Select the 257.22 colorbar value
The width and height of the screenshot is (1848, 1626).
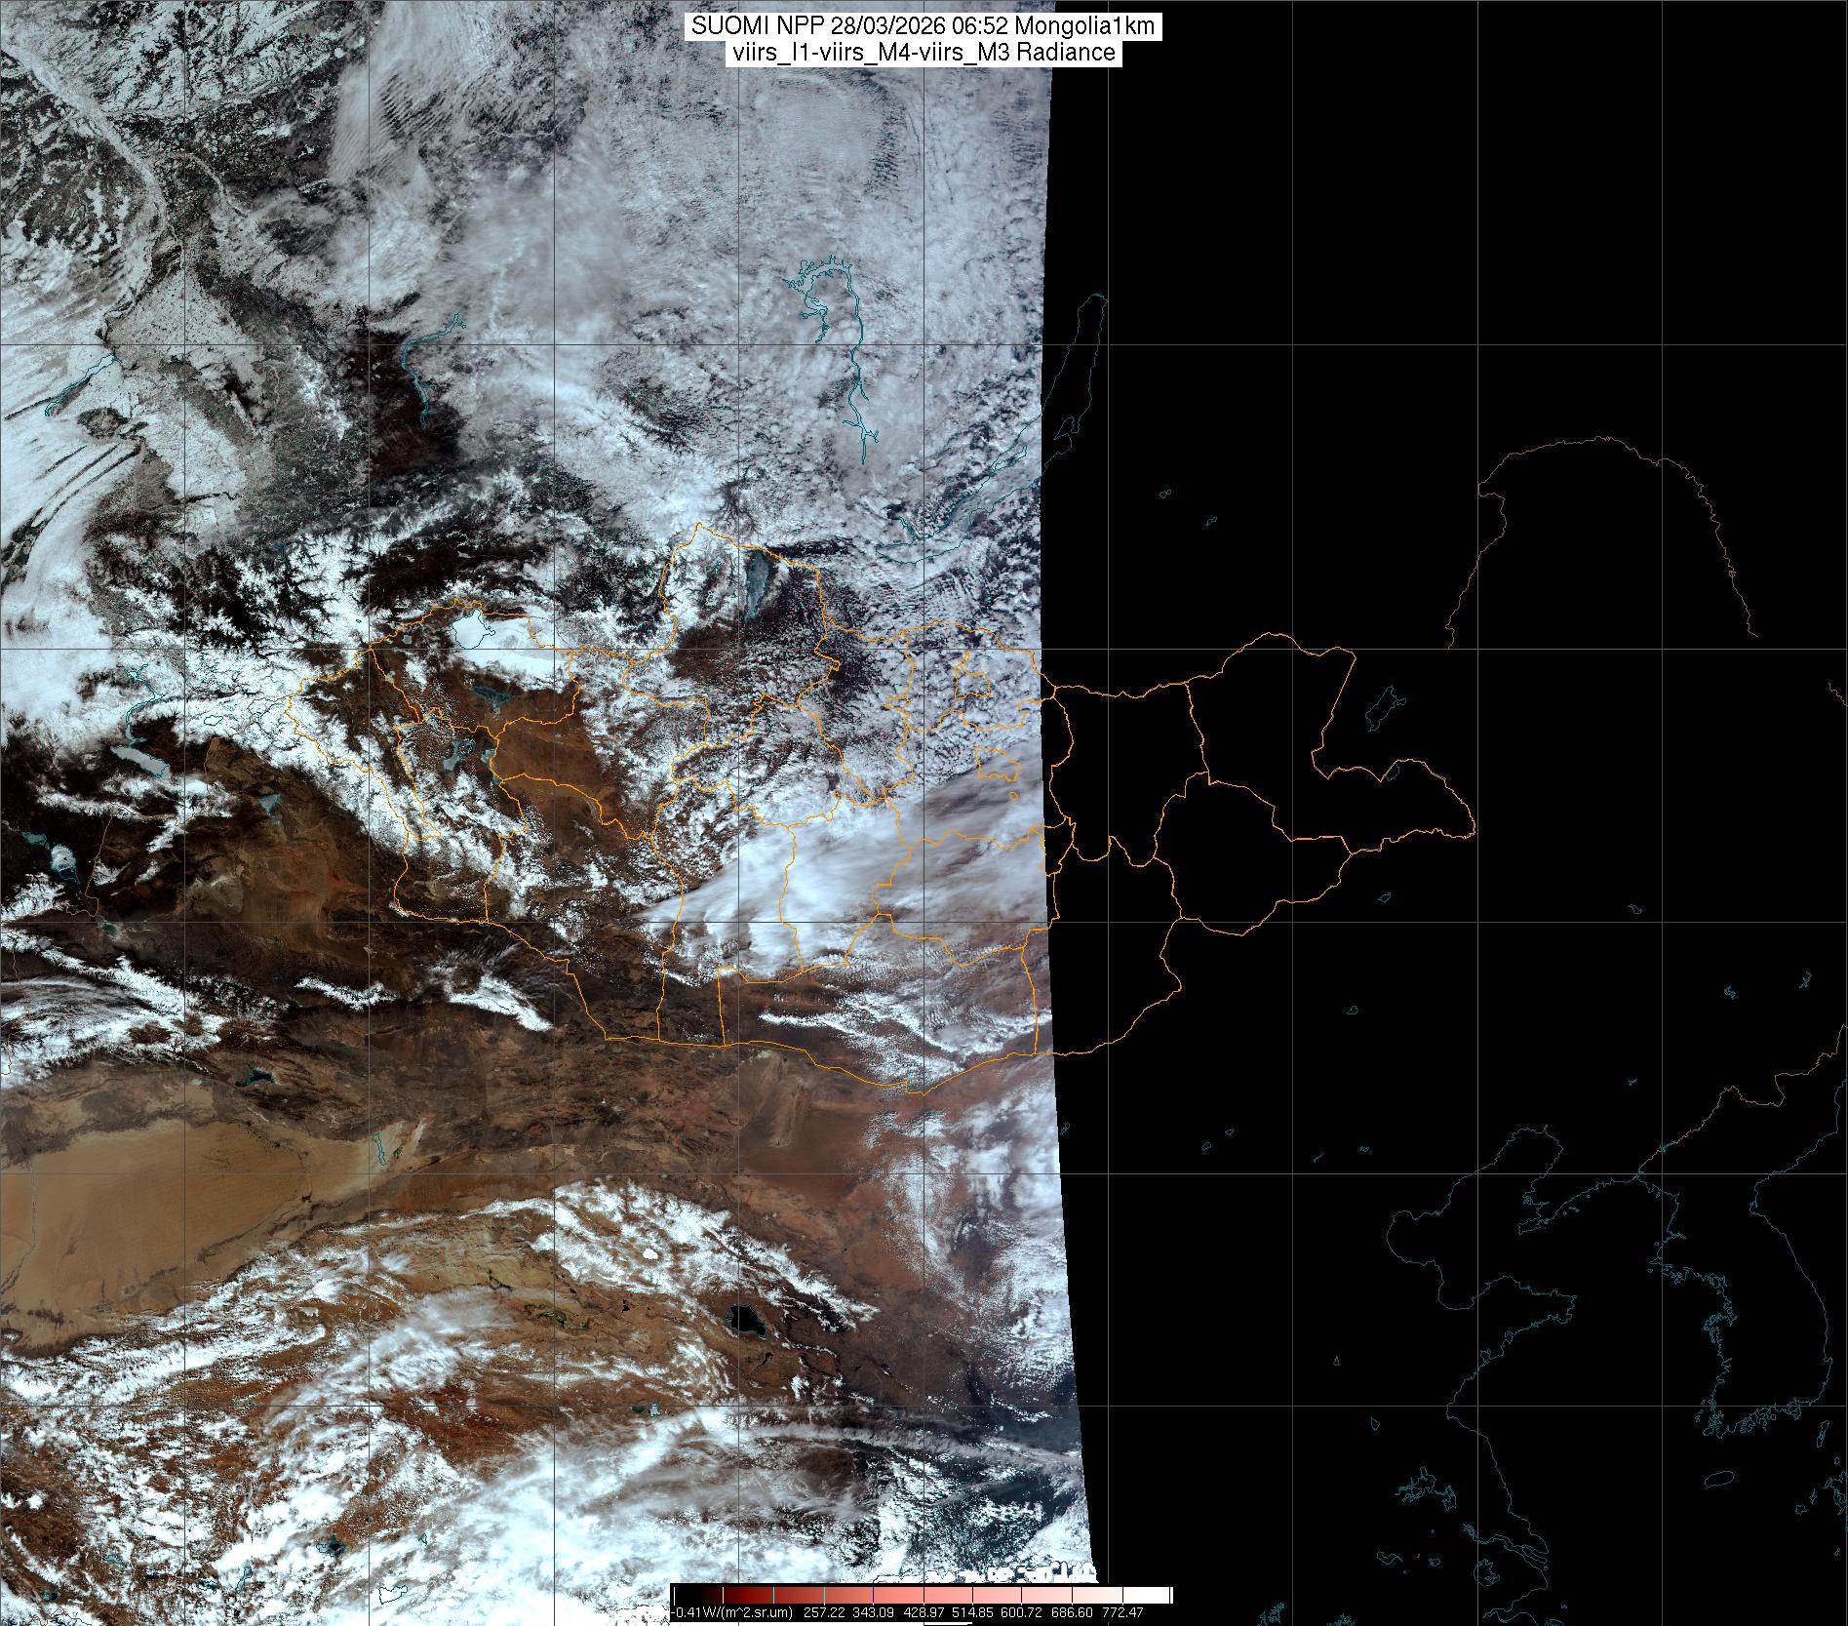[825, 1612]
